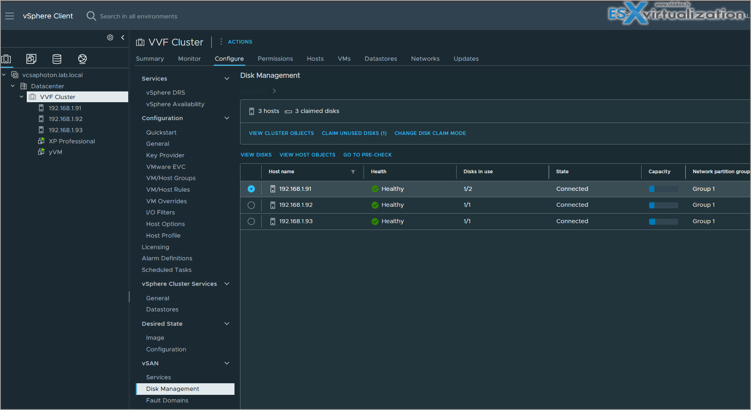The image size is (751, 410).
Task: Open the Monitor tab
Action: [189, 59]
